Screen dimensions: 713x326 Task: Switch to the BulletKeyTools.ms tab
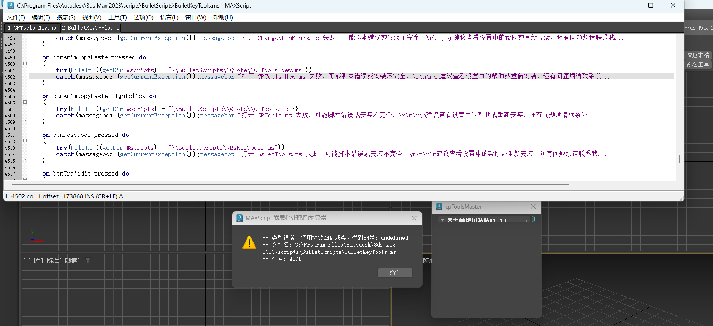point(90,28)
